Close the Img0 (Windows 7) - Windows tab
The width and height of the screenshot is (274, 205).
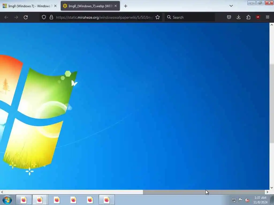[x=55, y=6]
